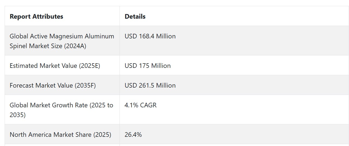Click the (2035F) text in forecast row

click(85, 85)
